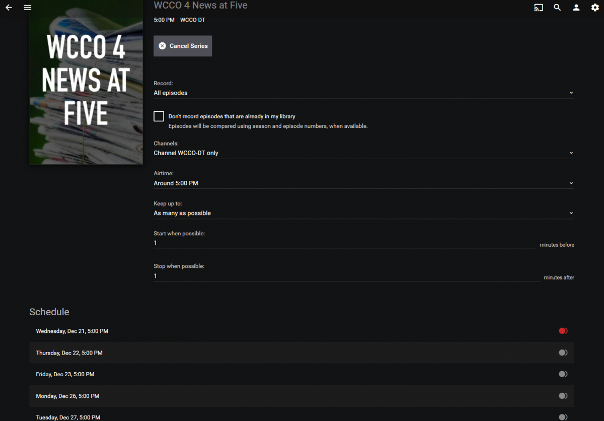Open the hamburger main menu
Screen dimensions: 604x421
28,8
